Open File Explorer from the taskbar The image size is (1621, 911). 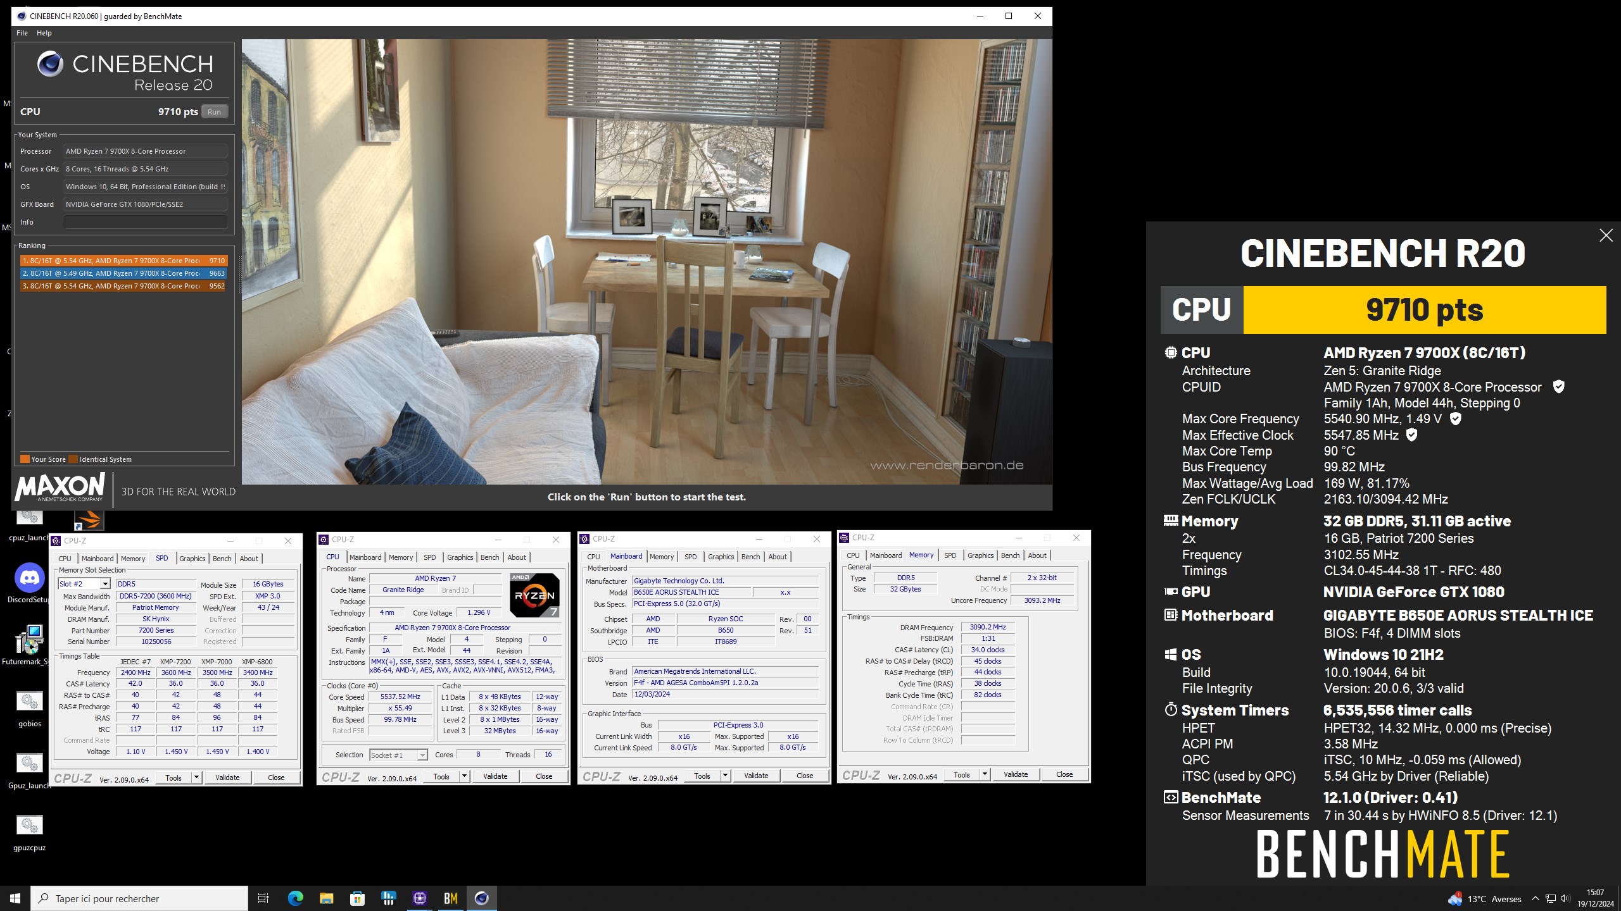(326, 898)
